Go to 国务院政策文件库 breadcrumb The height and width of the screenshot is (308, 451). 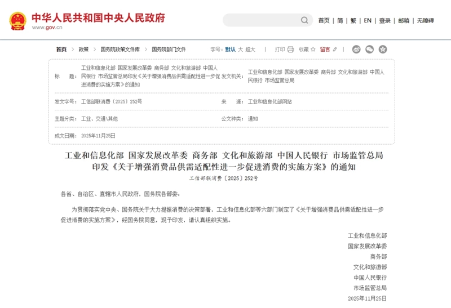point(120,50)
